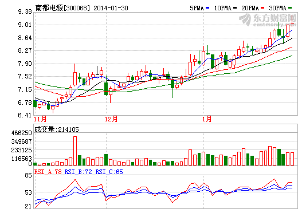The width and height of the screenshot is (298, 209).
Task: Click the 466250 volume axis label
Action: 21,133
